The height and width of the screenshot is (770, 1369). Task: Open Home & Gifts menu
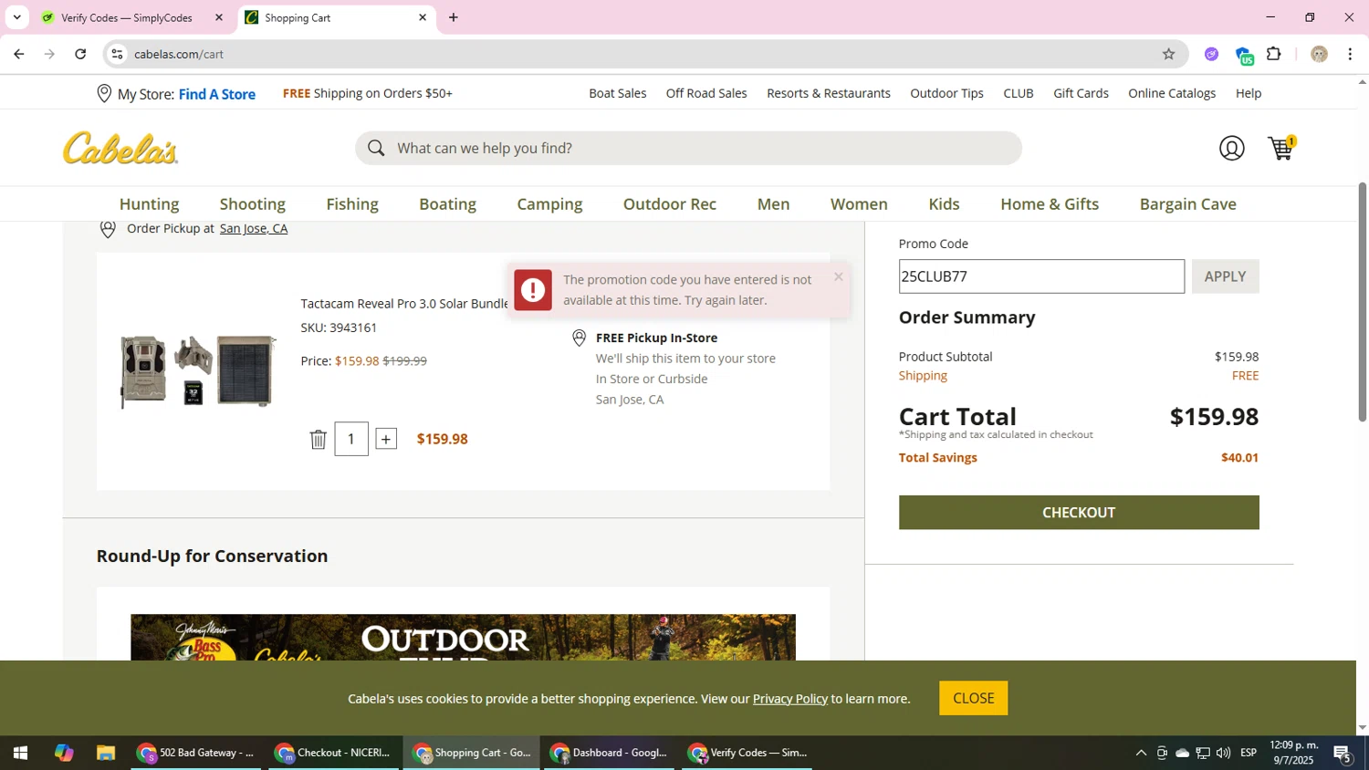tap(1050, 204)
